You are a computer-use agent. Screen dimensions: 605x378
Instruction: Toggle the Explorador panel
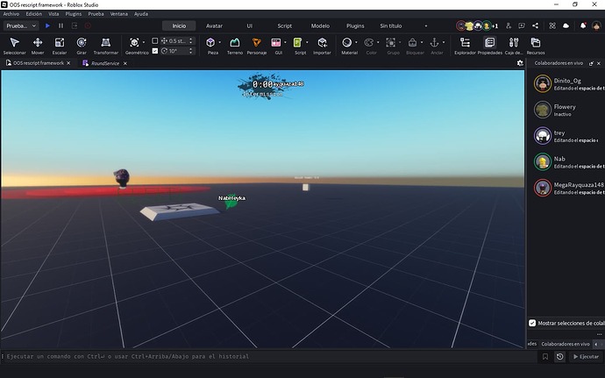coord(465,46)
